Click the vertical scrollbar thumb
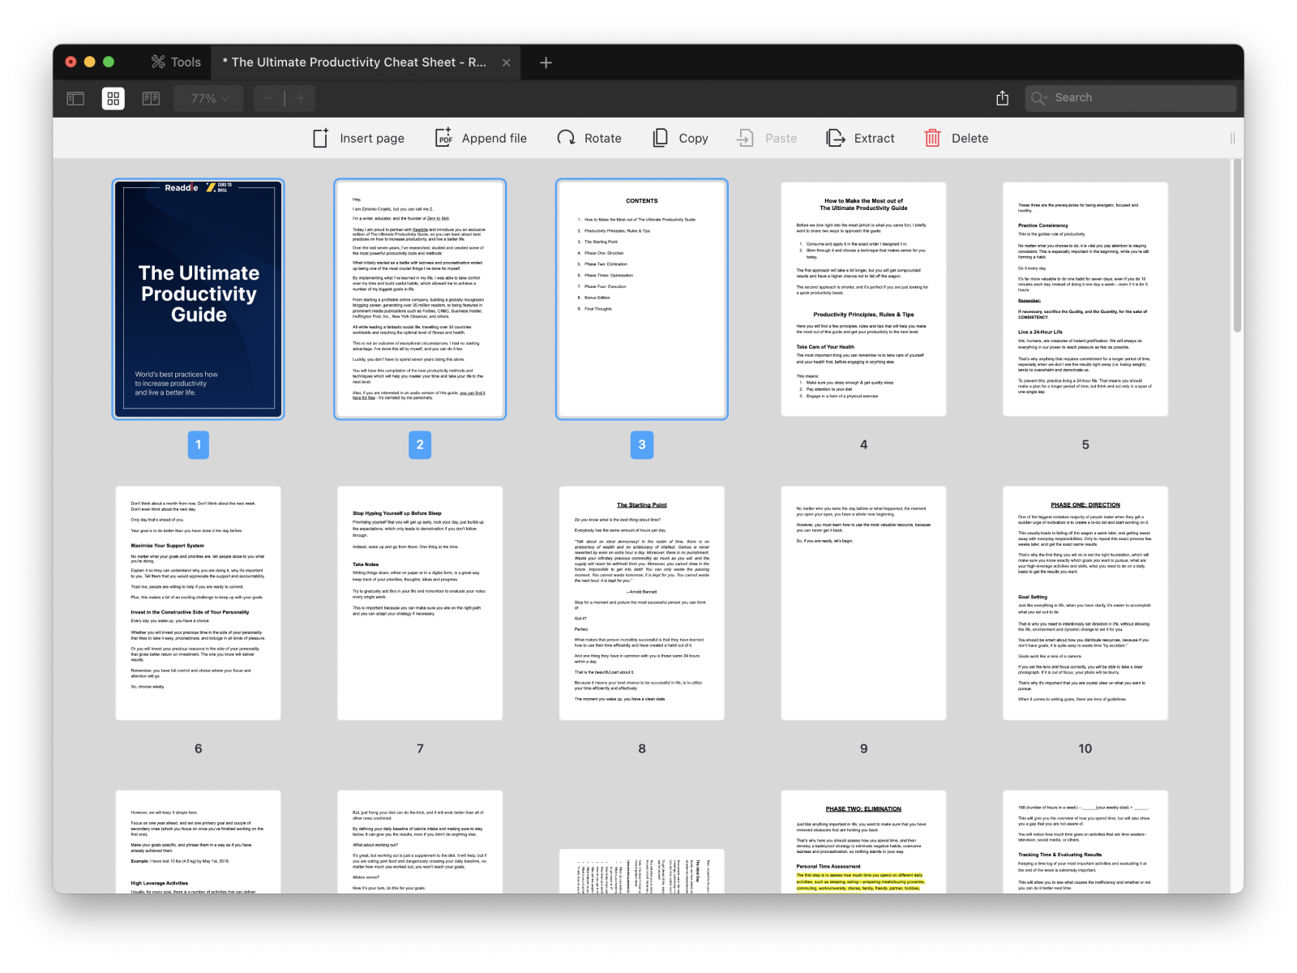This screenshot has width=1297, height=973. [1238, 246]
